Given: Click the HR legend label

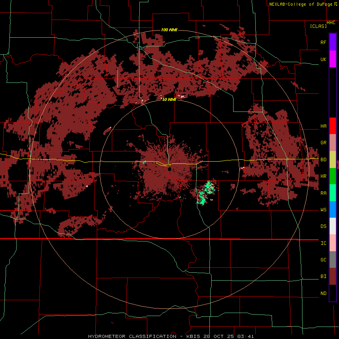Looking at the screenshot, I should coord(323,176).
